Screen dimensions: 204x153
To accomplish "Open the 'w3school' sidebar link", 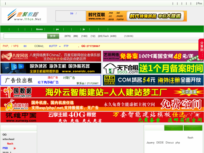I will (x=8, y=139).
